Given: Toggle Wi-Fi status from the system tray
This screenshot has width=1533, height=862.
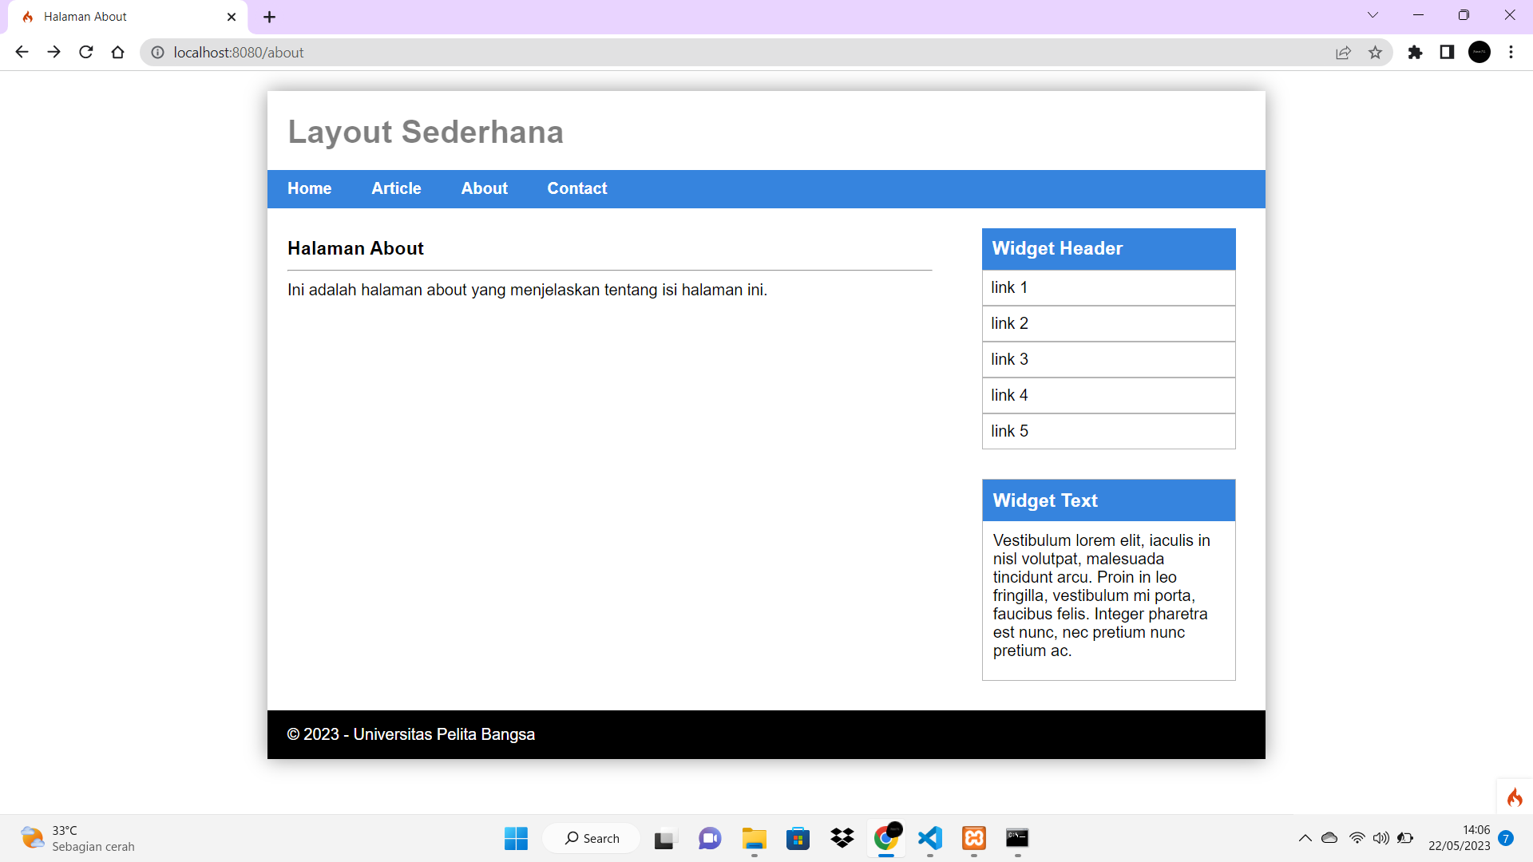Looking at the screenshot, I should pos(1357,838).
